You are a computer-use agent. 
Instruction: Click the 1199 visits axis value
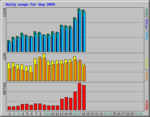click(4, 57)
